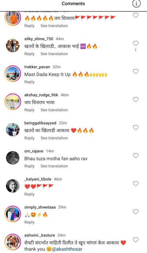Like trekker_pavan's comment with heart

pyautogui.click(x=136, y=71)
